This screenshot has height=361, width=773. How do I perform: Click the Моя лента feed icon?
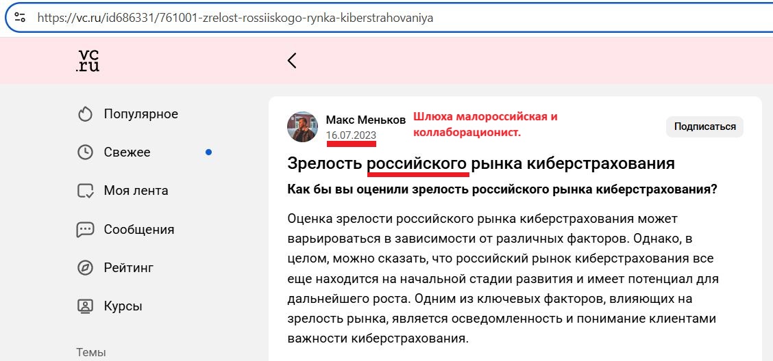[x=85, y=191]
